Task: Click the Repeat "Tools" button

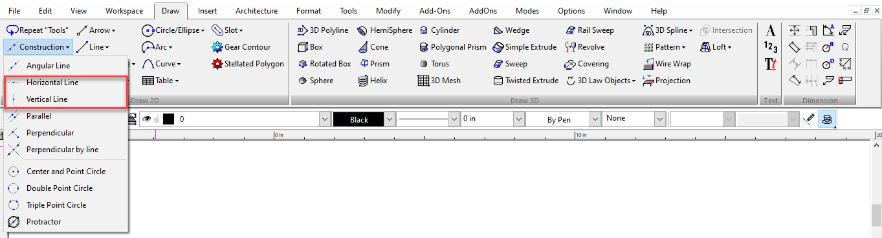Action: click(38, 30)
